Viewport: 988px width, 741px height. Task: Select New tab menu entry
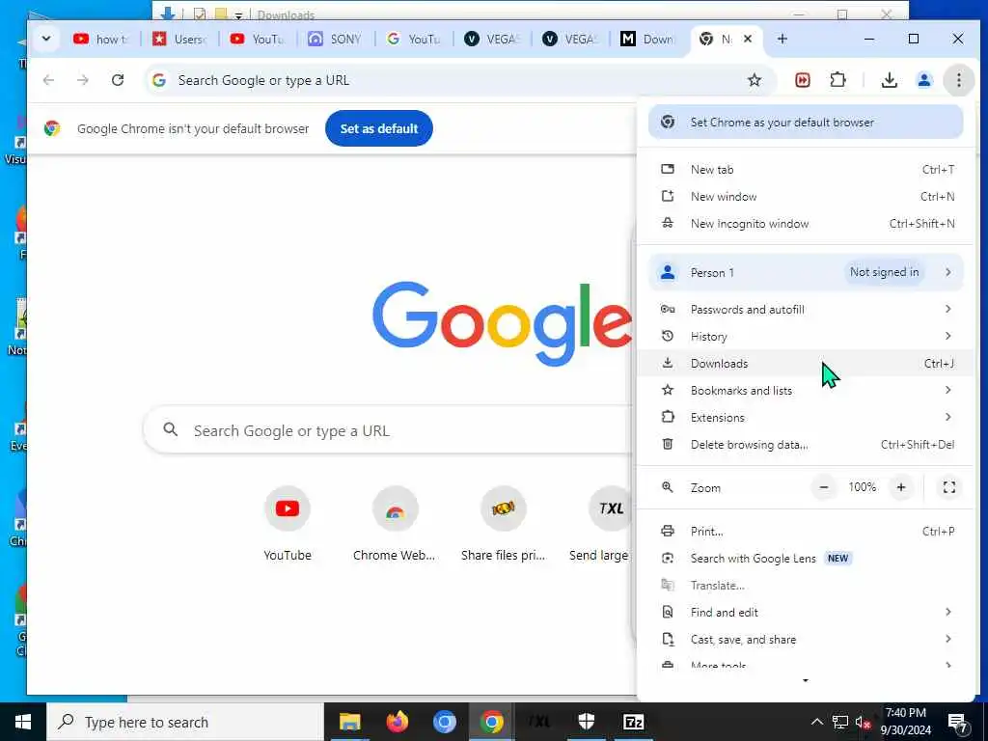point(806,170)
